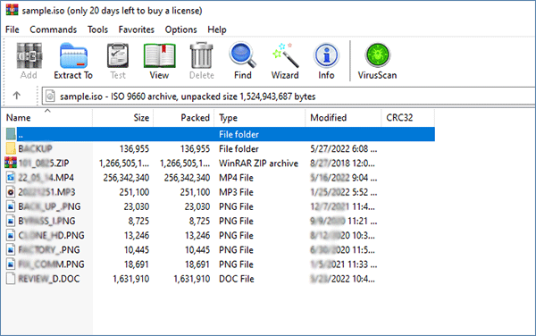
Task: Select the file ending in 5.ZIP
Action: coord(44,163)
